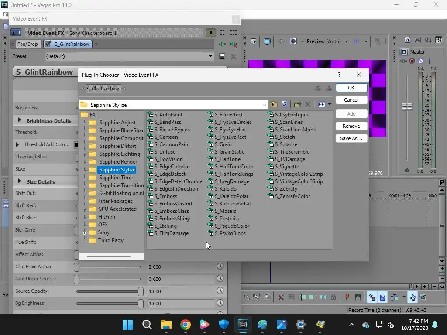The image size is (447, 335).
Task: Click Plug-In Chain button in Video Event FX
Action: point(222,44)
